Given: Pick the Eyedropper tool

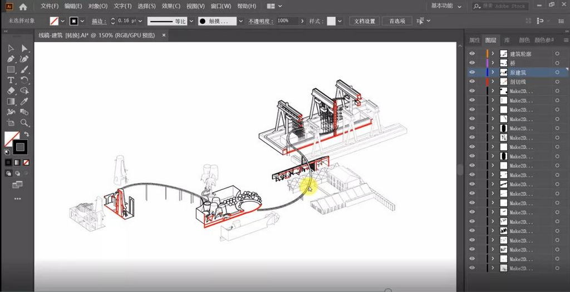Looking at the screenshot, I should coord(24,102).
